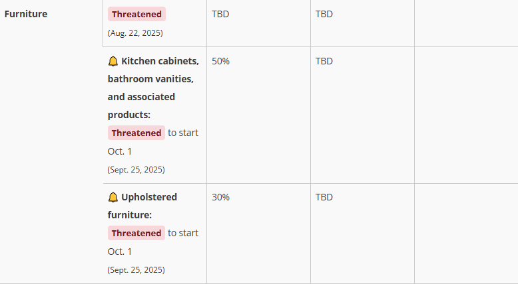Click the empty last-column cell in Kitchen cabinets row
Viewport: 518px width, 284px height.
pos(465,115)
